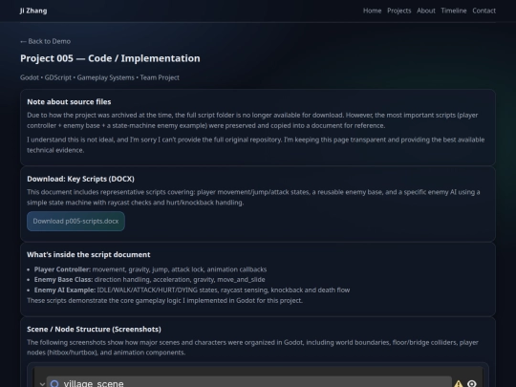Click the sentence starting 'These scripts demonstrate'
This screenshot has height=387, width=516.
point(165,300)
